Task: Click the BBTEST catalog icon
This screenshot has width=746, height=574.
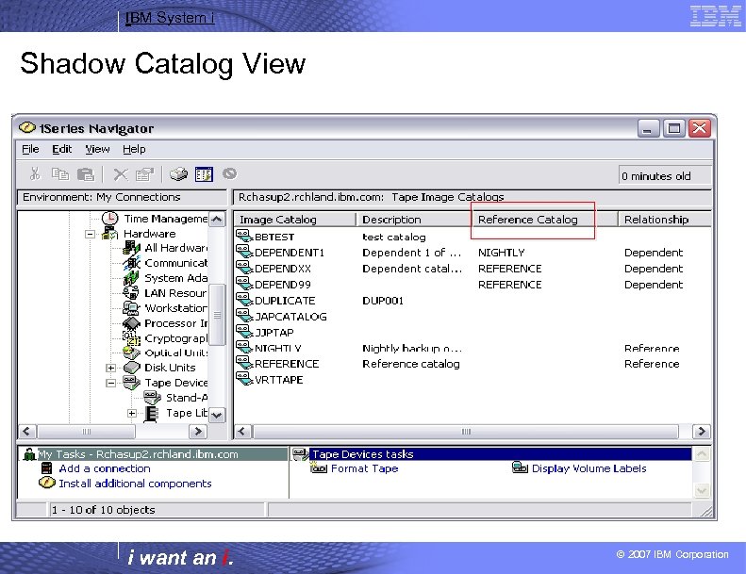Action: [x=244, y=236]
